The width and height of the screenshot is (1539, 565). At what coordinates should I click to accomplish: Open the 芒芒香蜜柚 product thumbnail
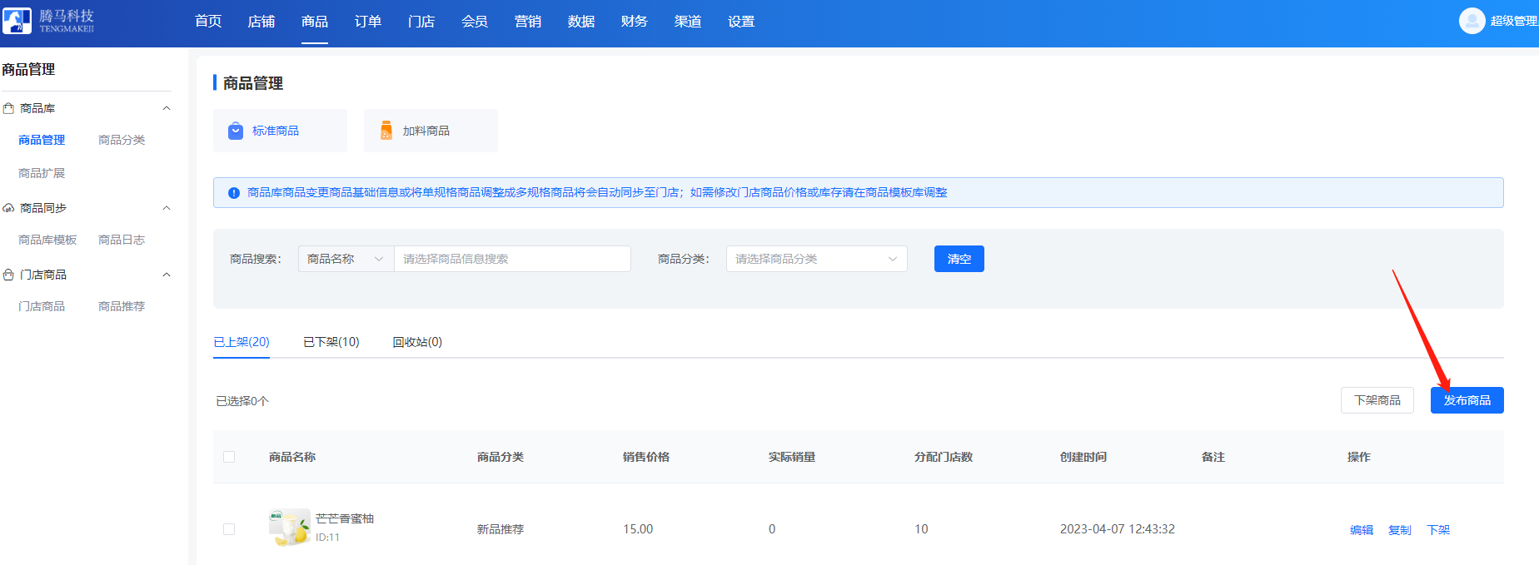tap(289, 528)
